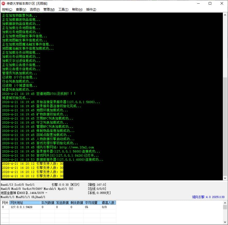Click the gateway list scroll down arrow
The image size is (228, 225).
coord(225,222)
